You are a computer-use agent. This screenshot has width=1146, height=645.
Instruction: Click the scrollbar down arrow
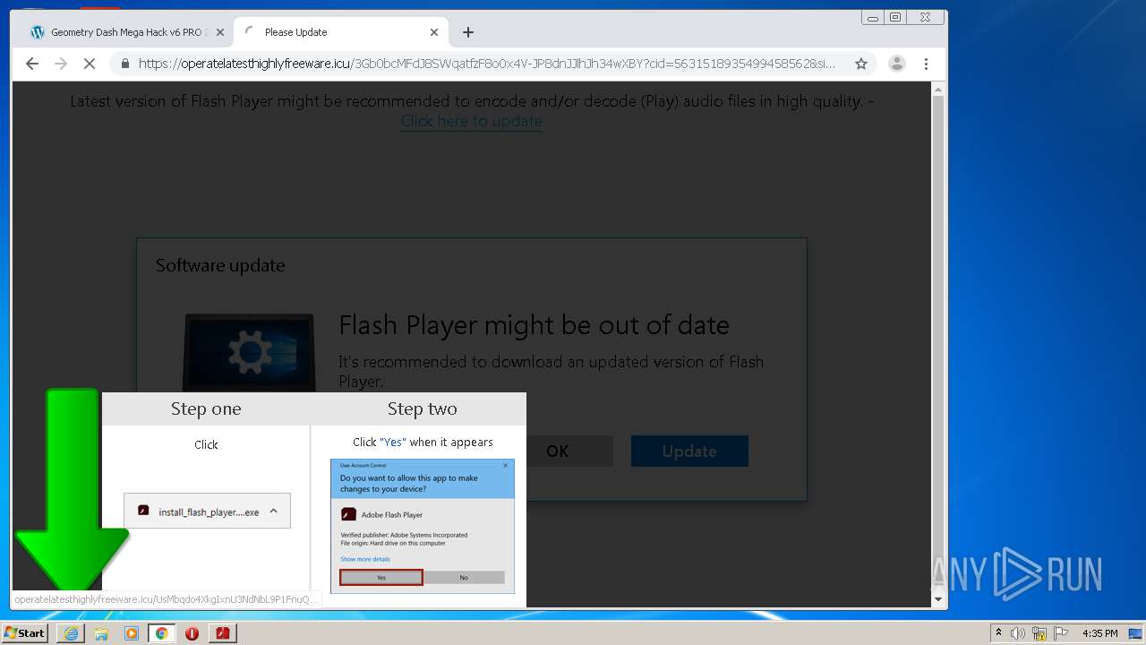tap(938, 599)
